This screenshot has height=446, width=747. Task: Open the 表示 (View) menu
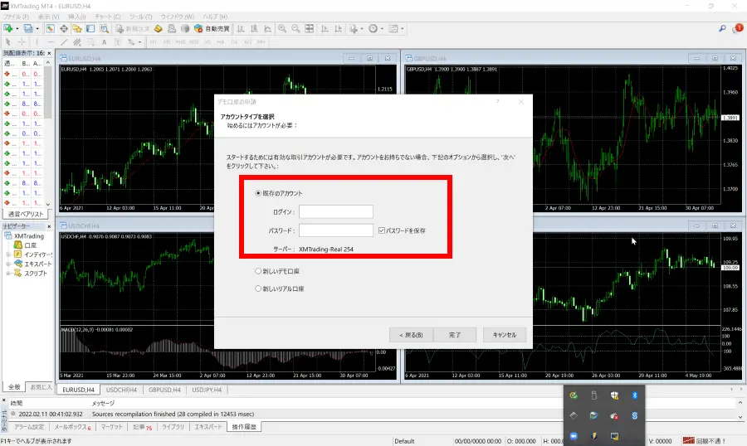tap(49, 17)
